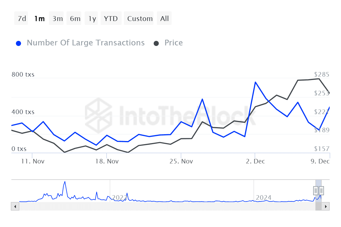Open the Custom date range picker
The width and height of the screenshot is (341, 227).
click(x=140, y=19)
